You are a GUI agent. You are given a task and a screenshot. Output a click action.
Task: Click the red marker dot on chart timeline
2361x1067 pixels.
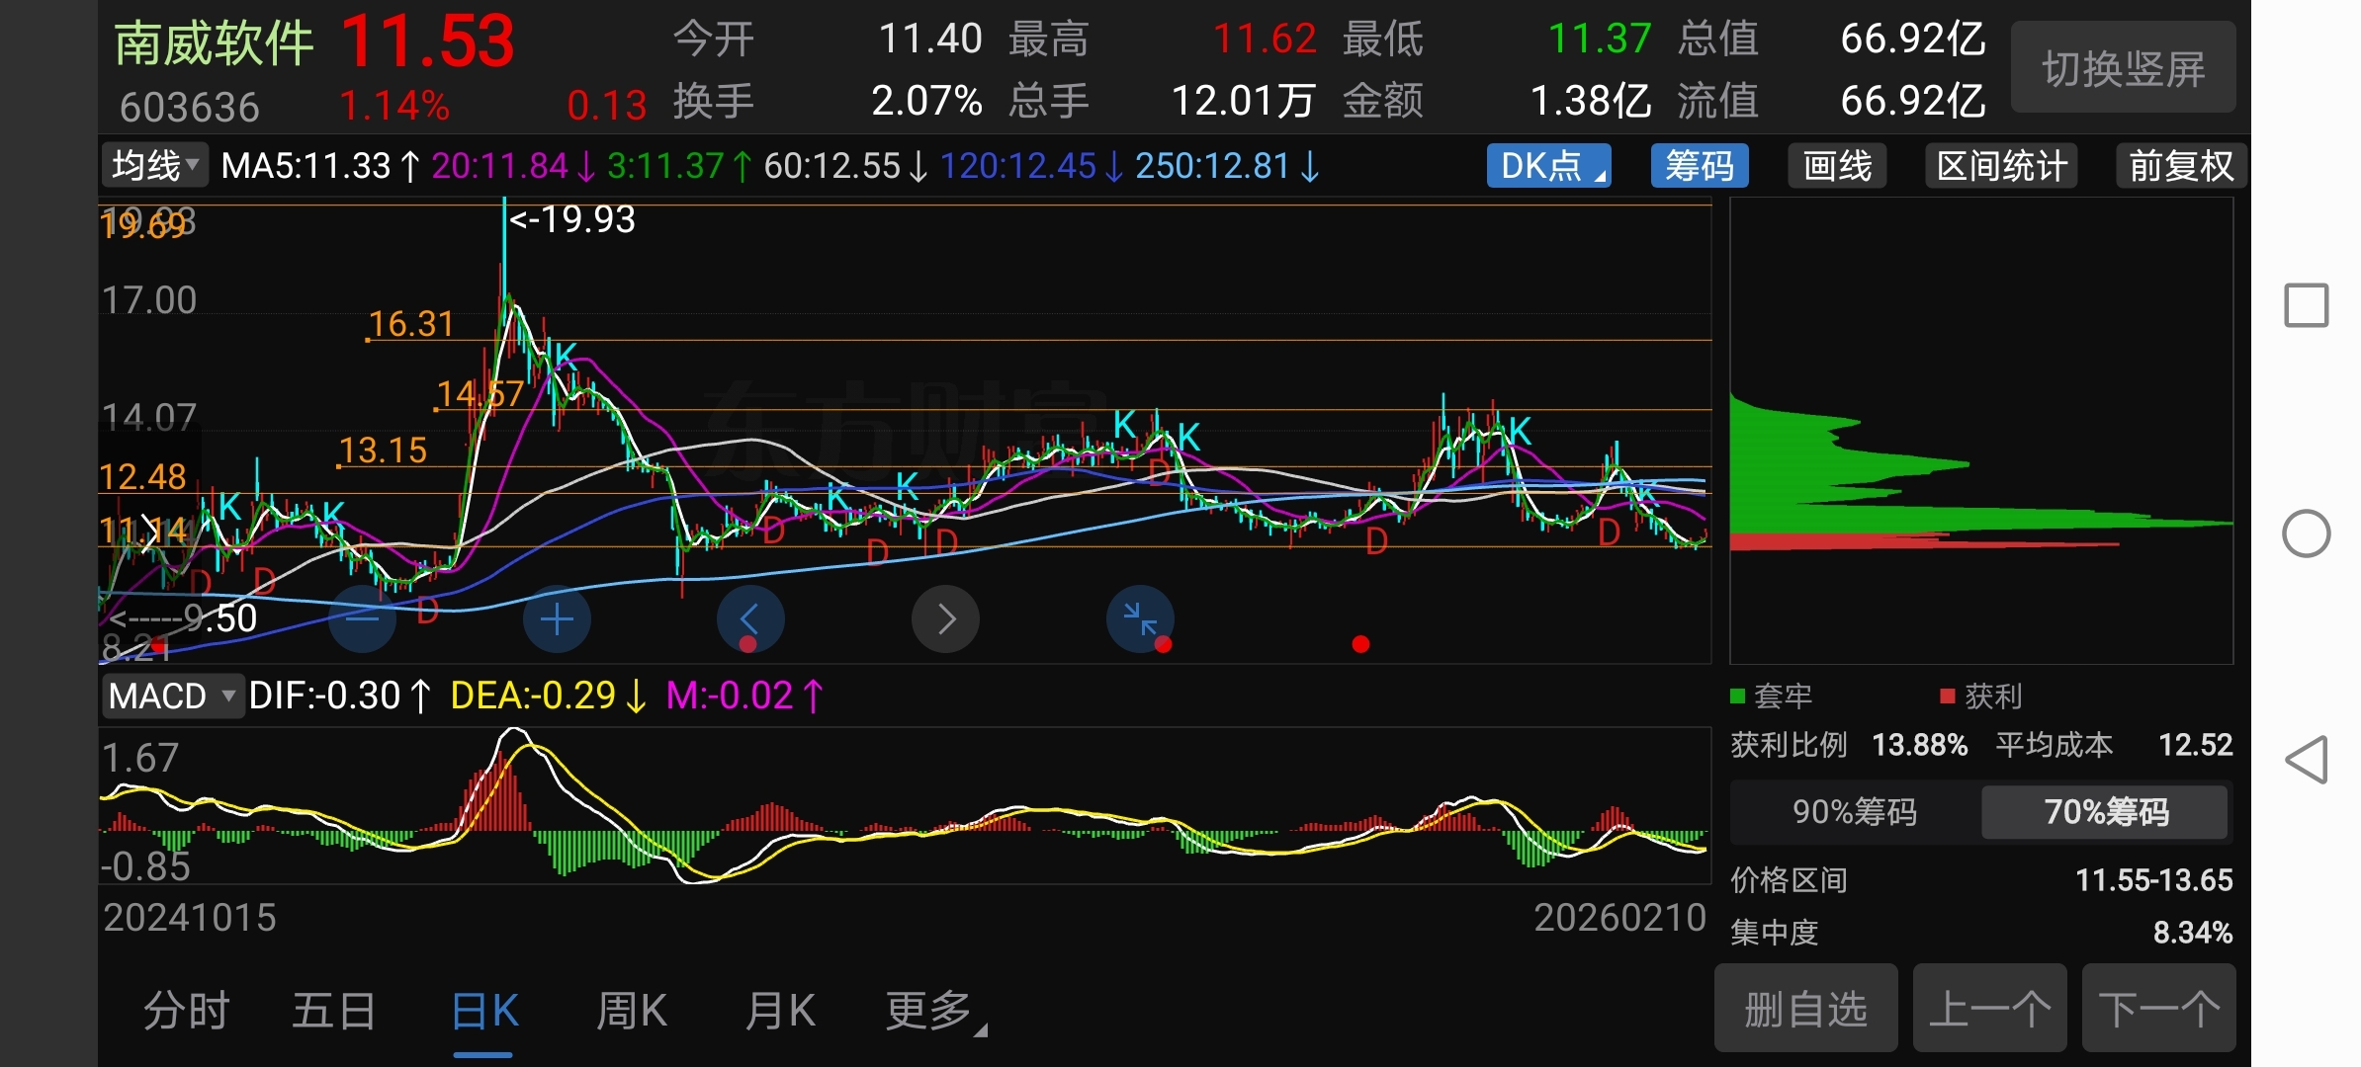point(1360,644)
